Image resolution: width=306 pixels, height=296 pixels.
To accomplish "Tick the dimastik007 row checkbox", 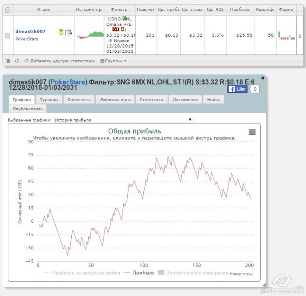I will coord(7,36).
